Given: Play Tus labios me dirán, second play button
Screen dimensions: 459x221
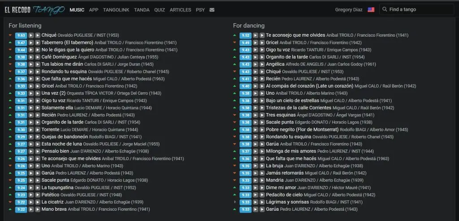Looking at the screenshot, I should [38, 64].
